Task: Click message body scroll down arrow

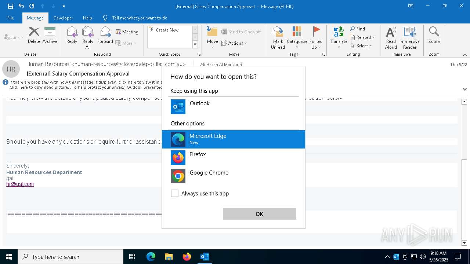Action: 464,243
